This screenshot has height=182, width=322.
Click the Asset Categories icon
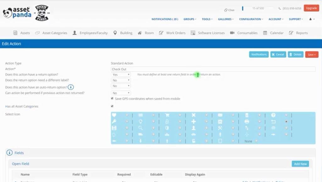point(37,33)
